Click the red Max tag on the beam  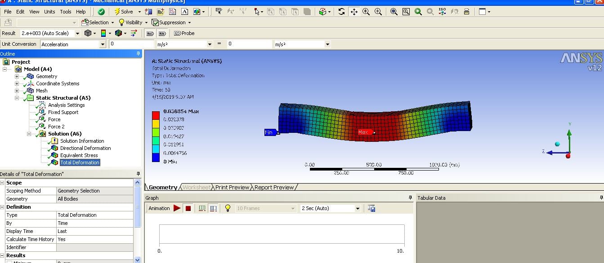(x=366, y=132)
